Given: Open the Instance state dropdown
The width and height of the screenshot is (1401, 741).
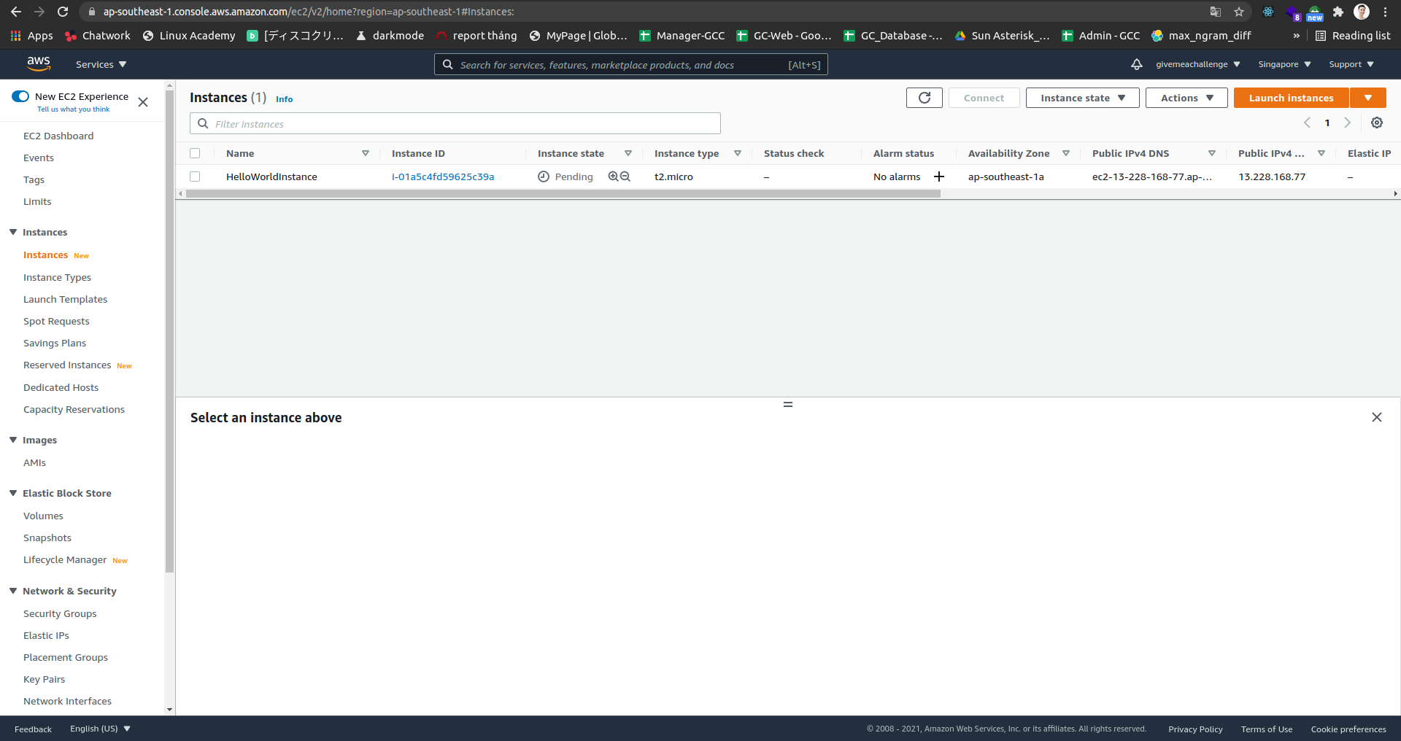Looking at the screenshot, I should pos(1082,97).
